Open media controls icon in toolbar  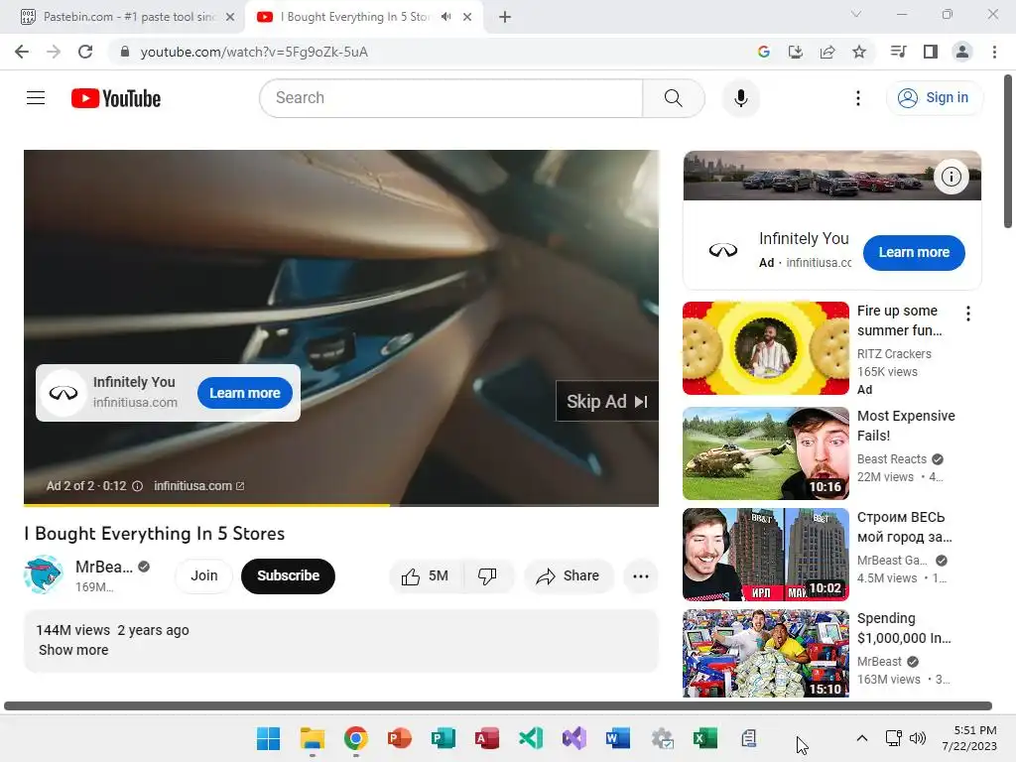point(898,52)
